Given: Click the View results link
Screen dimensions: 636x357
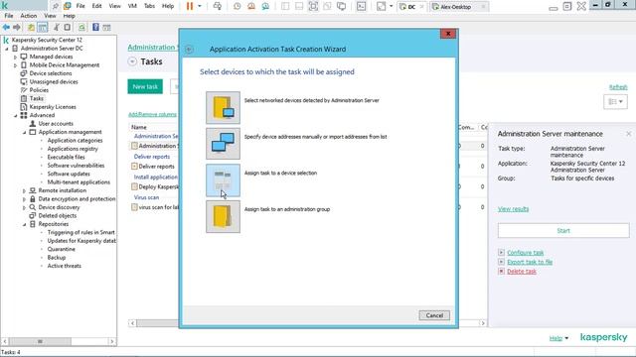Looking at the screenshot, I should coord(513,209).
